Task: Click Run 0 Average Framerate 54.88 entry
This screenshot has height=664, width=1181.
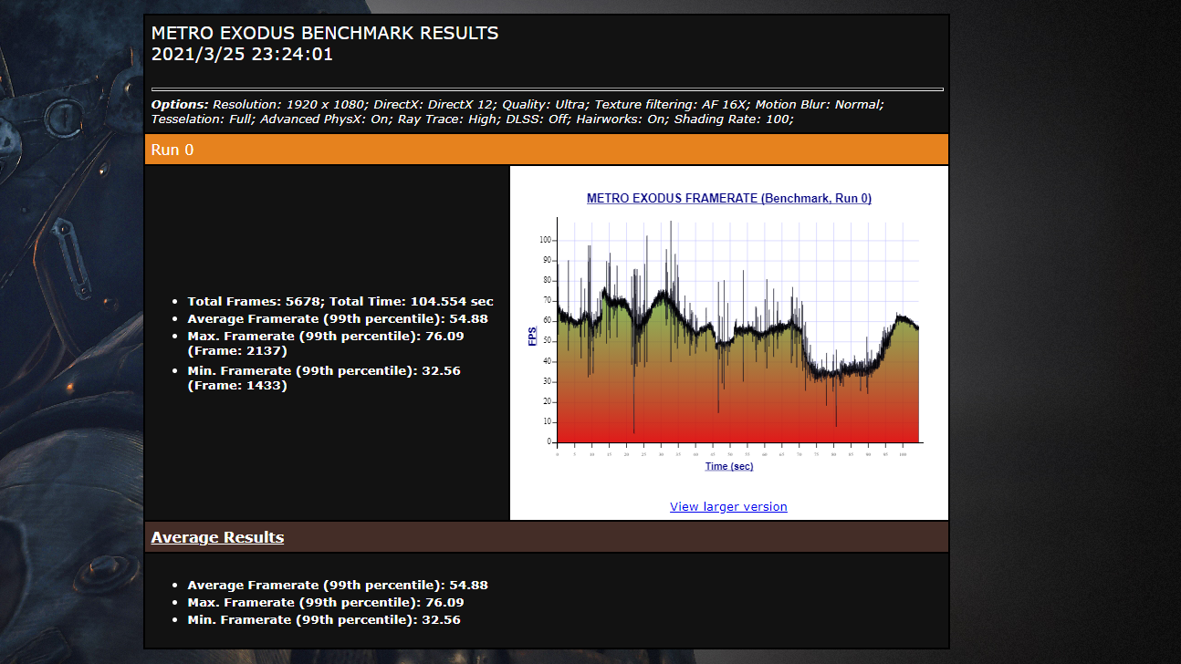Action: 338,318
